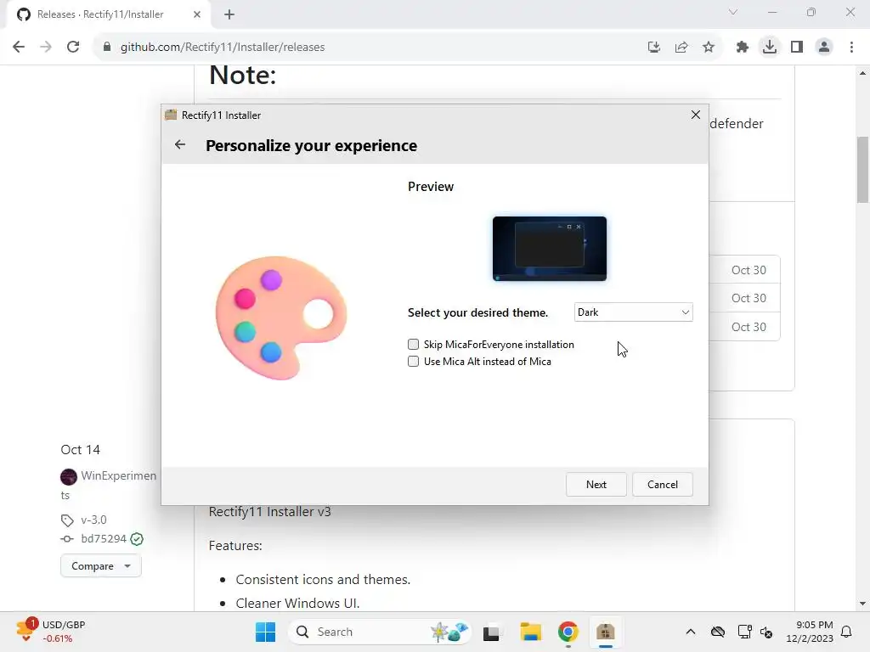Image resolution: width=870 pixels, height=652 pixels.
Task: Navigate back in Chrome browser
Action: pyautogui.click(x=19, y=48)
